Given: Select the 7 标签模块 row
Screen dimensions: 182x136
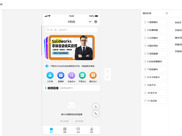Looking at the screenshot, I should [155, 69].
